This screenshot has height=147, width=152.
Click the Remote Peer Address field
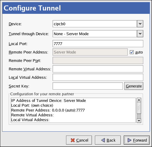[x=90, y=52]
